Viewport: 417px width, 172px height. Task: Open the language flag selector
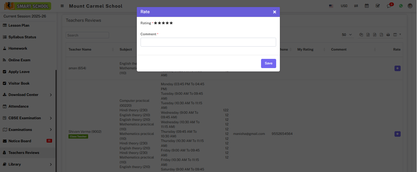tap(331, 6)
